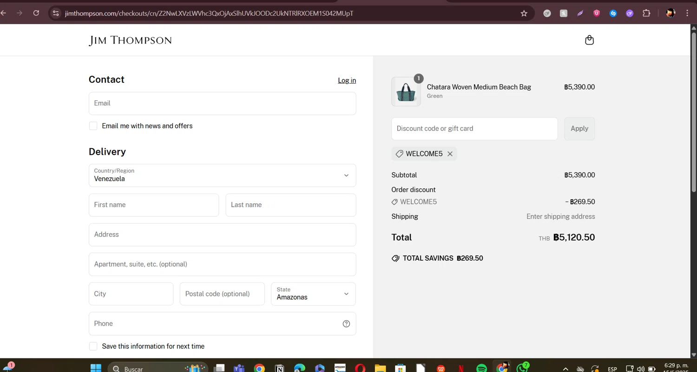The image size is (697, 372).
Task: Open Notion from the taskbar
Action: click(280, 369)
